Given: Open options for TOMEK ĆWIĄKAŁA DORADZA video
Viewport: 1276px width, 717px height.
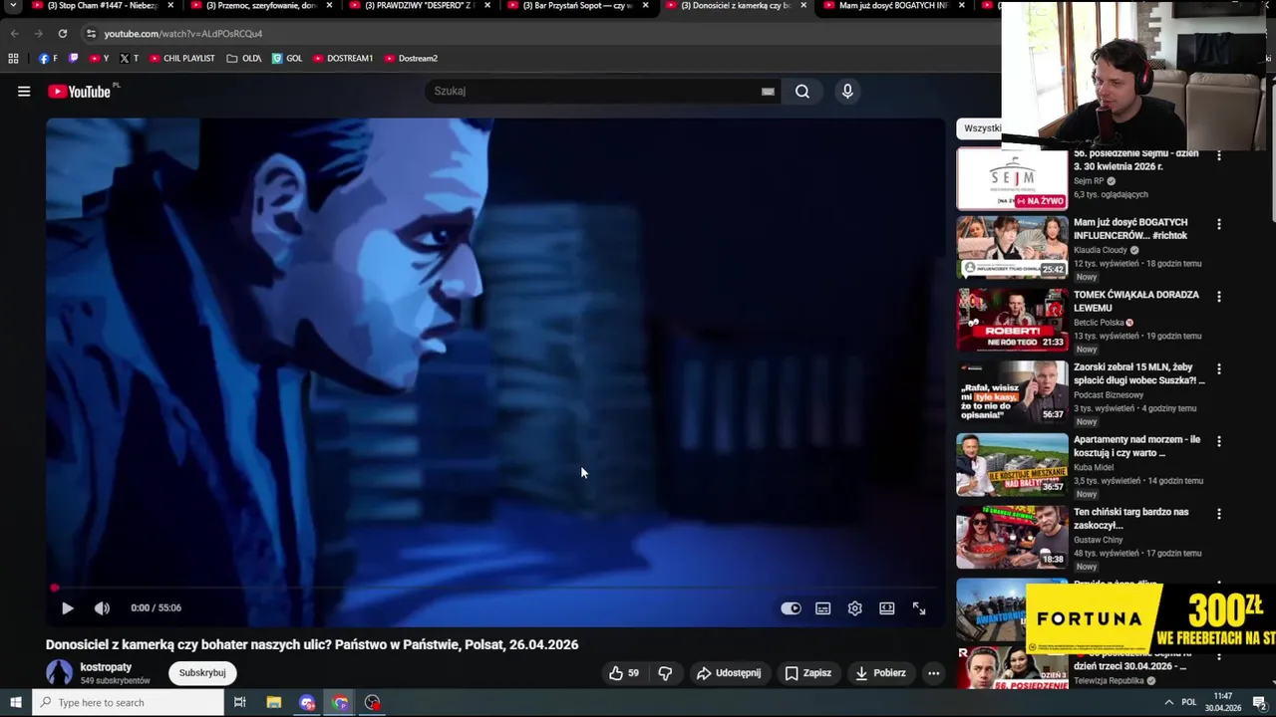Looking at the screenshot, I should pos(1218,297).
